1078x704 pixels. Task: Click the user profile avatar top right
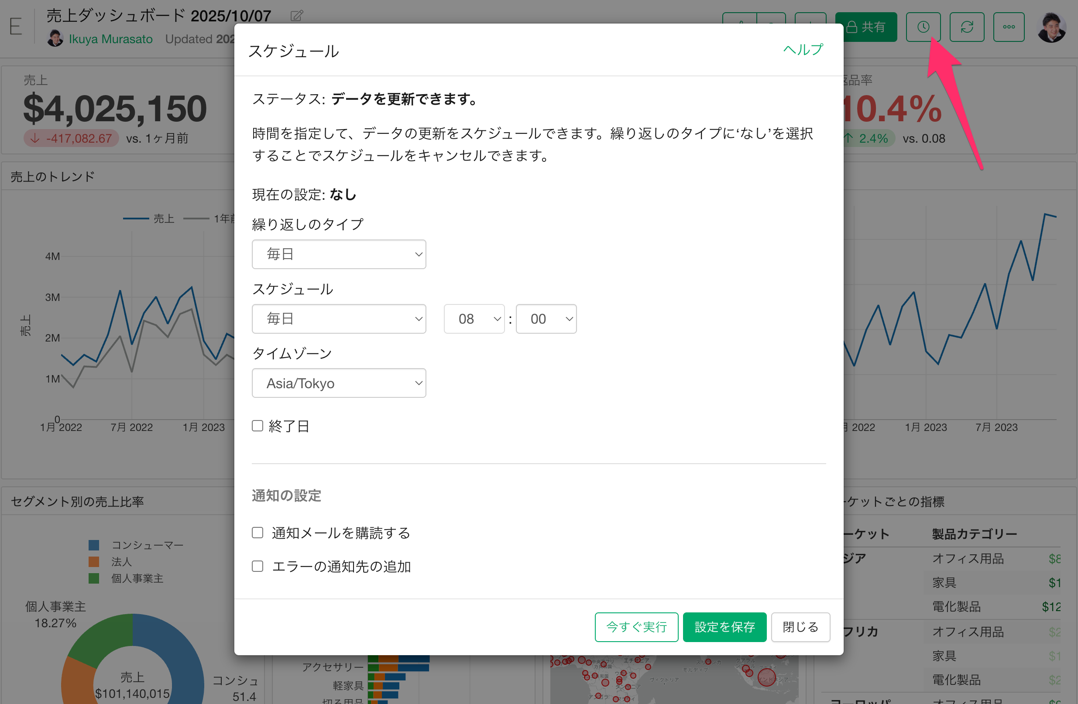[x=1051, y=27]
